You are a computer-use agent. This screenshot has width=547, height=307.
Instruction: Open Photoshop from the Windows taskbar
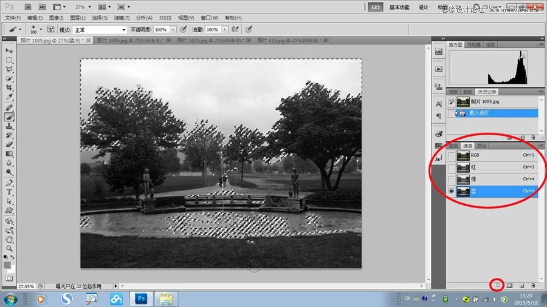(x=142, y=299)
